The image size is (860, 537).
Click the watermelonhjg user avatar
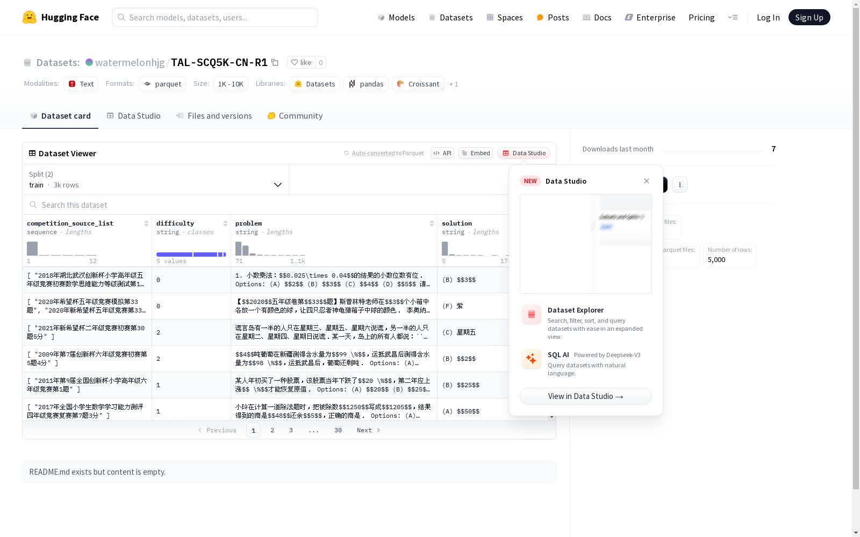(x=89, y=62)
